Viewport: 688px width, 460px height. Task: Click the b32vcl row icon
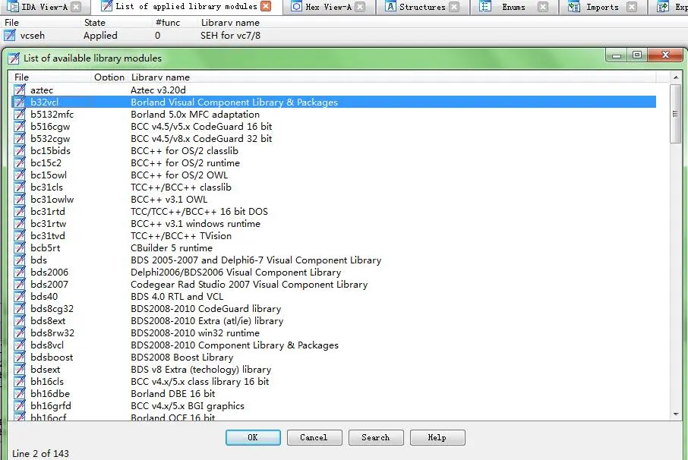click(x=19, y=102)
